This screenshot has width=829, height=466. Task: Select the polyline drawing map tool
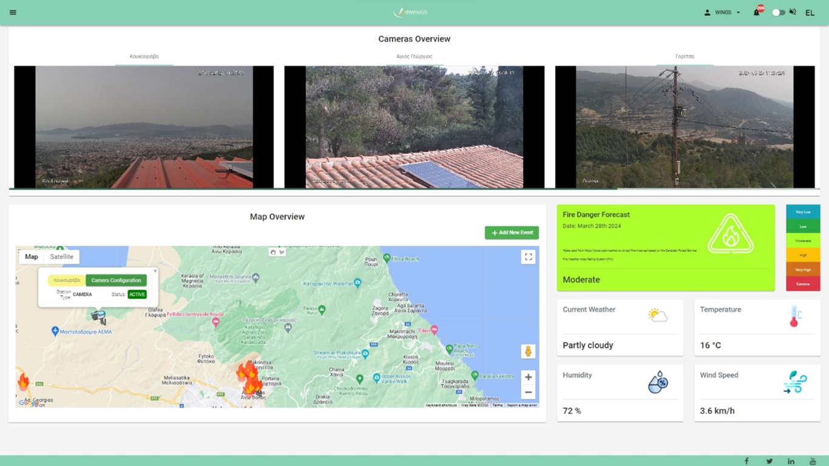(x=282, y=252)
